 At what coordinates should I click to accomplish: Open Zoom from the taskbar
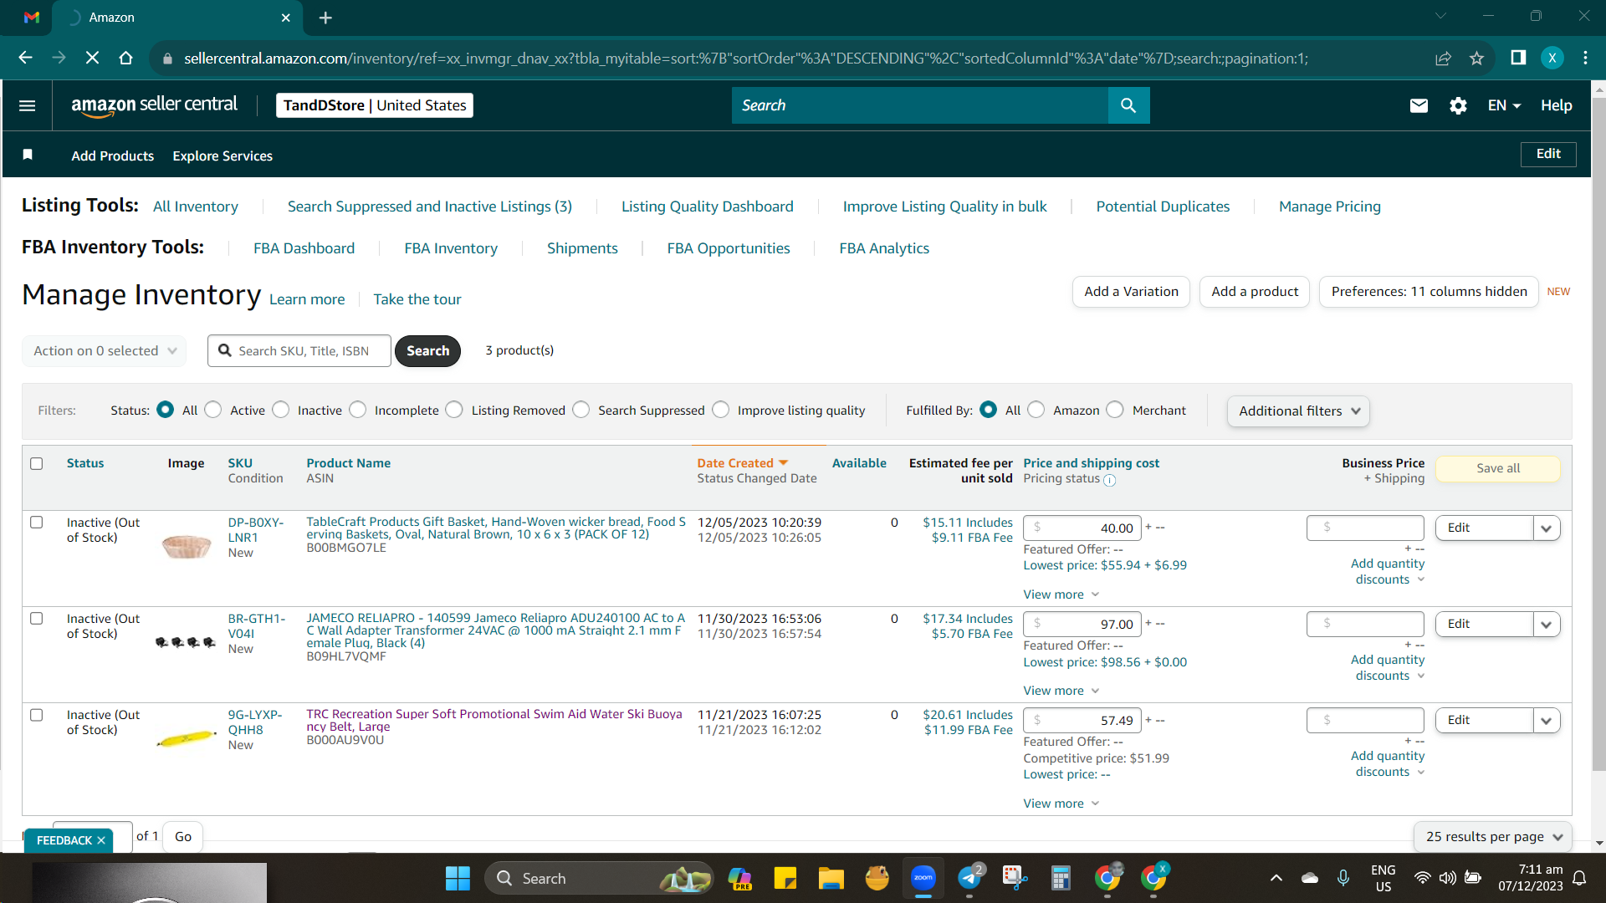point(923,878)
